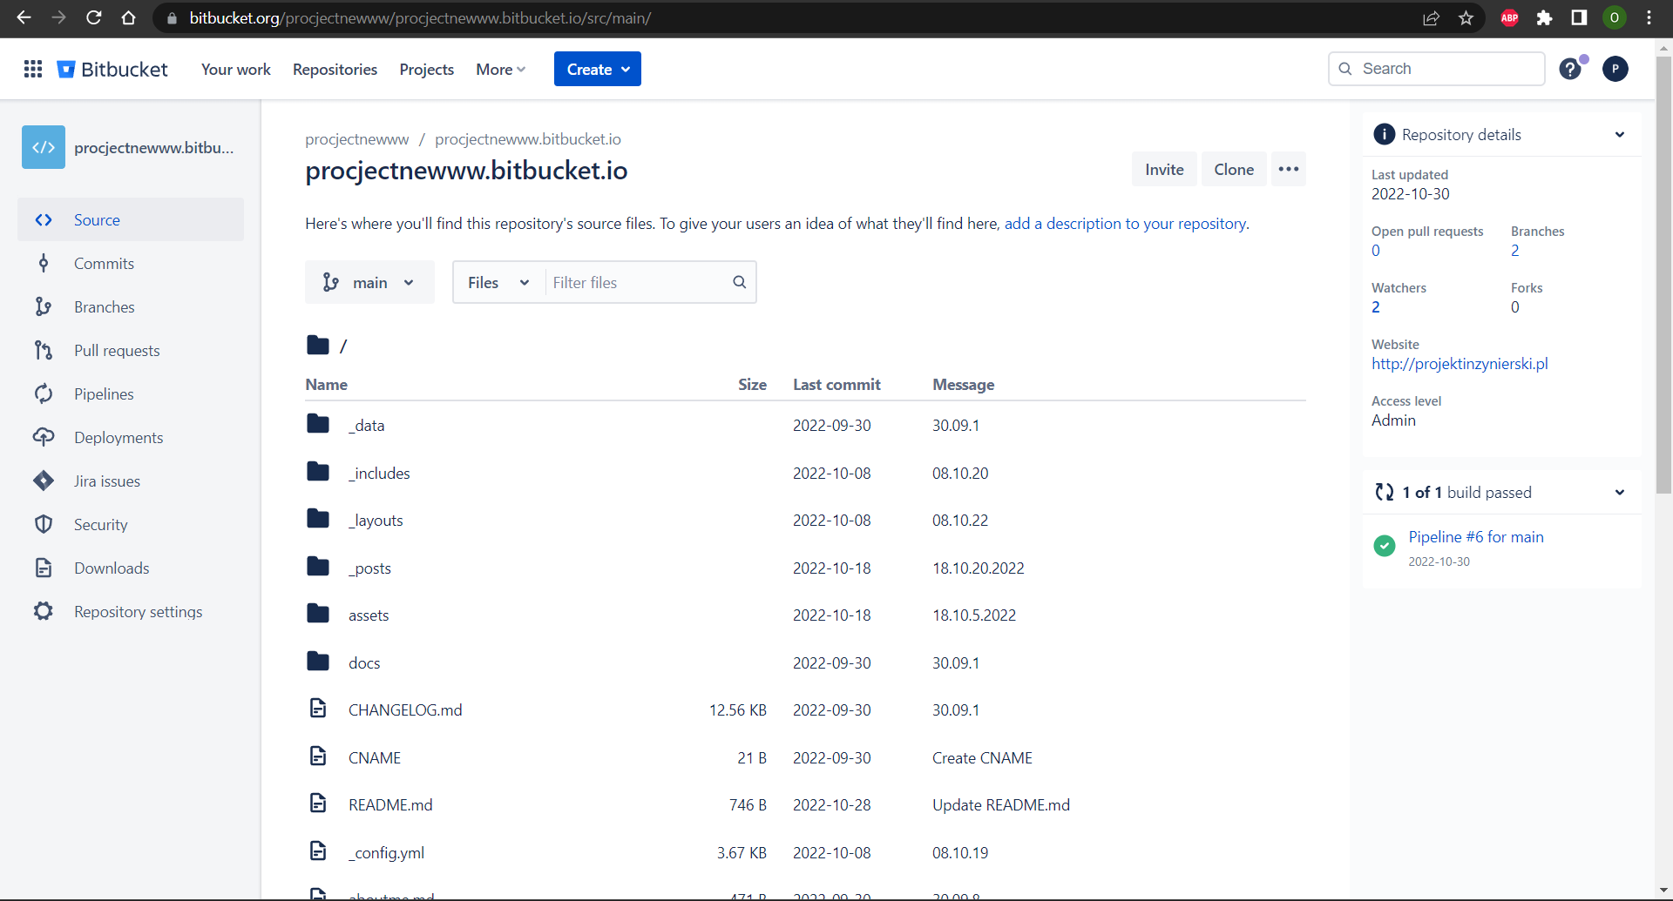1673x901 pixels.
Task: Open the _posts folder icon
Action: (318, 568)
